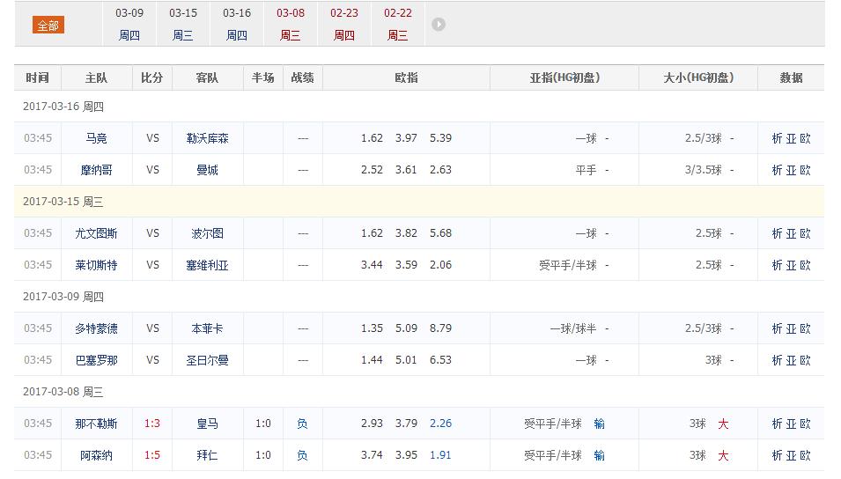Screen dimensions: 841x479
Task: Click home team 马竞
Action: click(97, 138)
